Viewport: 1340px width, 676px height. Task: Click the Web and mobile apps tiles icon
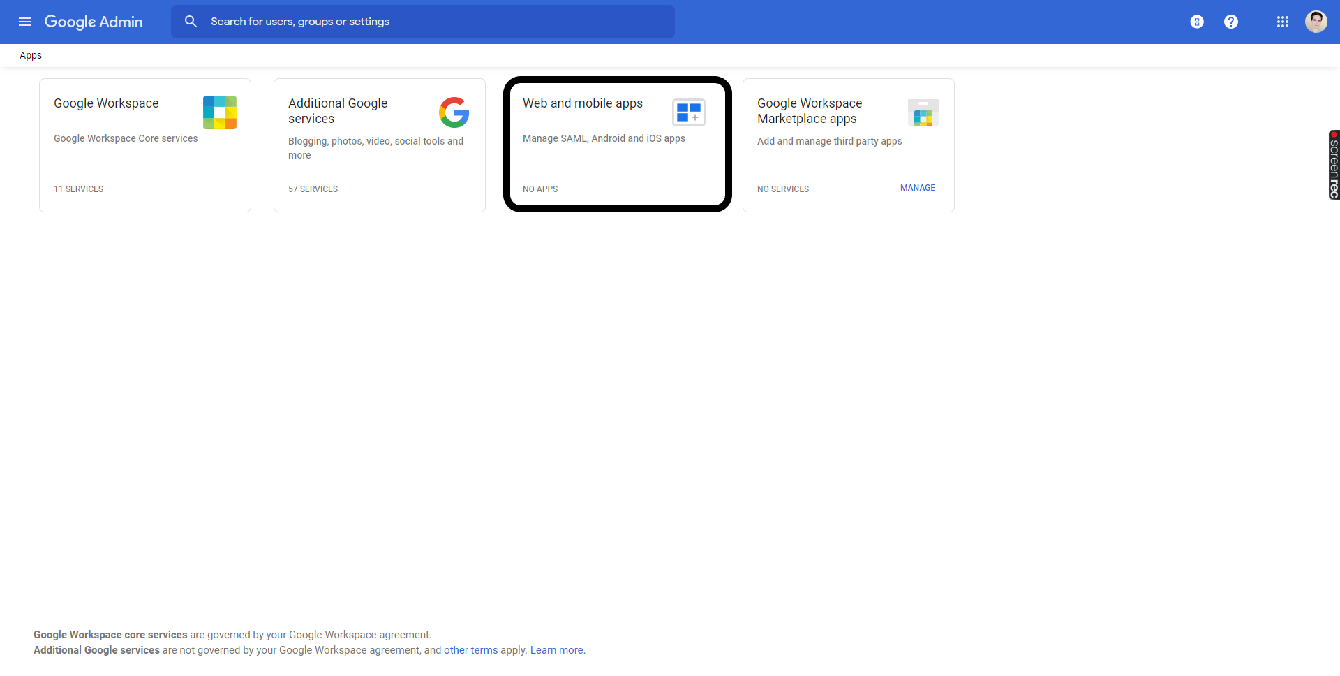tap(689, 112)
